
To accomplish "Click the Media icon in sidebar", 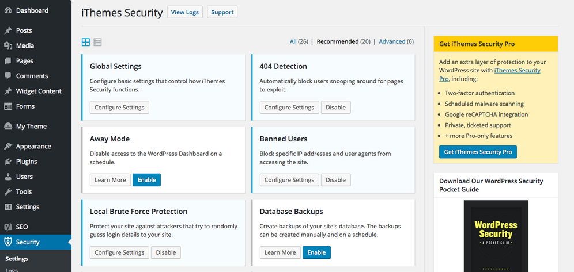I will [8, 45].
